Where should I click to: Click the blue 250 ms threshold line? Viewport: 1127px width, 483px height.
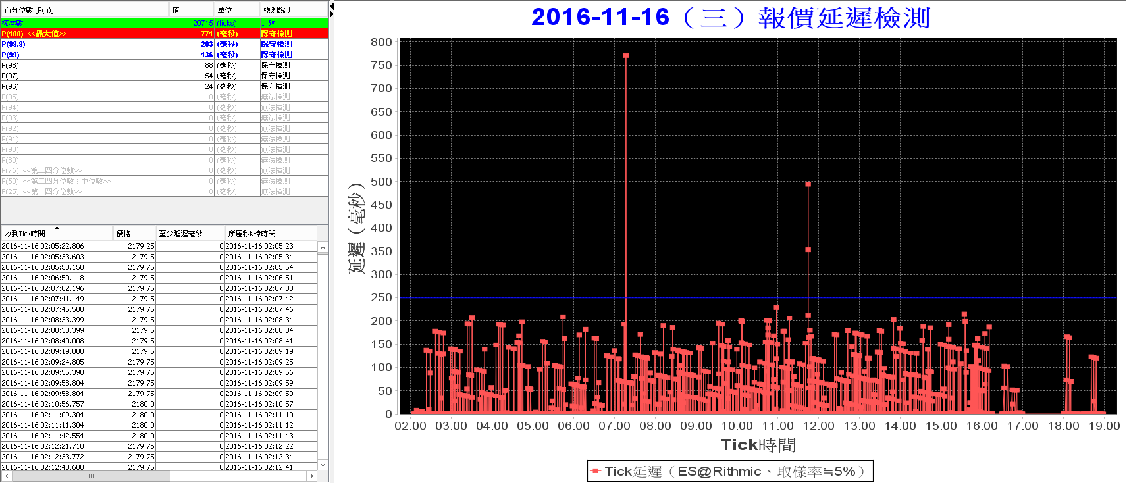coord(758,298)
